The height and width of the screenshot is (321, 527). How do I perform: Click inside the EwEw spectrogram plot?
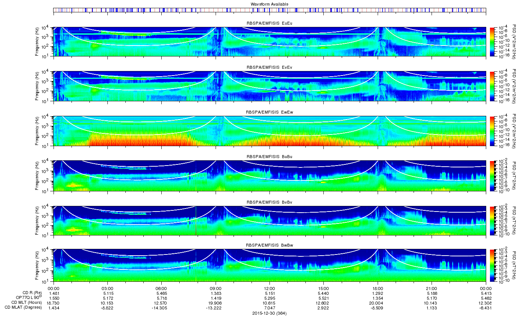coord(269,131)
